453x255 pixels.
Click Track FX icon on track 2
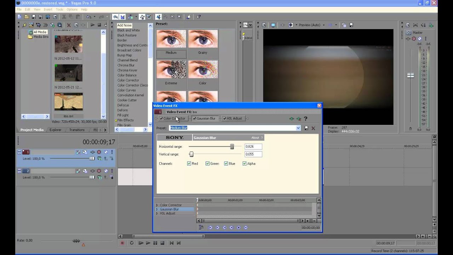pyautogui.click(x=92, y=171)
